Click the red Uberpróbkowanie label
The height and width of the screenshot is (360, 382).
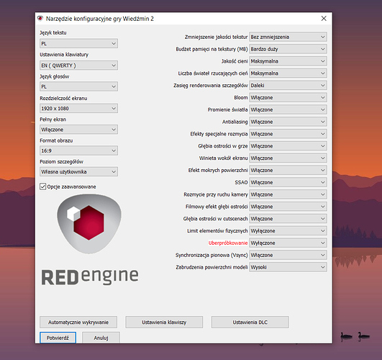point(228,243)
